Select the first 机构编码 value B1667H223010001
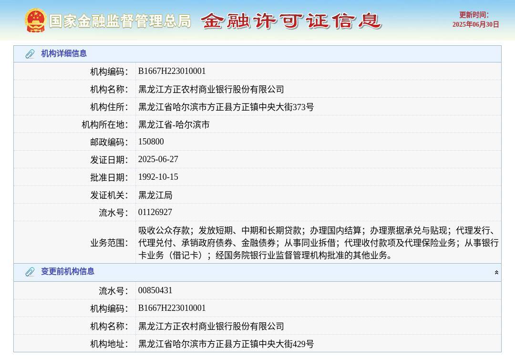Image resolution: width=515 pixels, height=359 pixels. tap(172, 71)
